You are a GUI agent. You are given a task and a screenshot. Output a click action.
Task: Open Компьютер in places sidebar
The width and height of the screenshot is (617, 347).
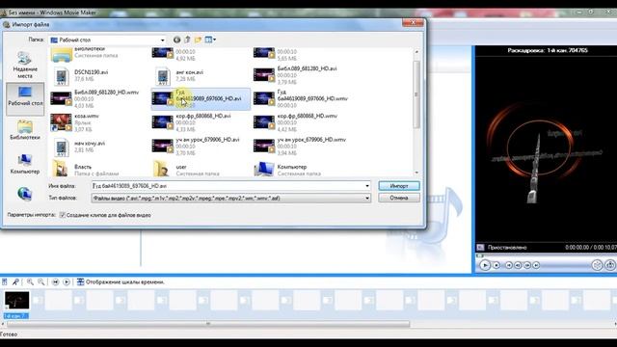(x=25, y=164)
